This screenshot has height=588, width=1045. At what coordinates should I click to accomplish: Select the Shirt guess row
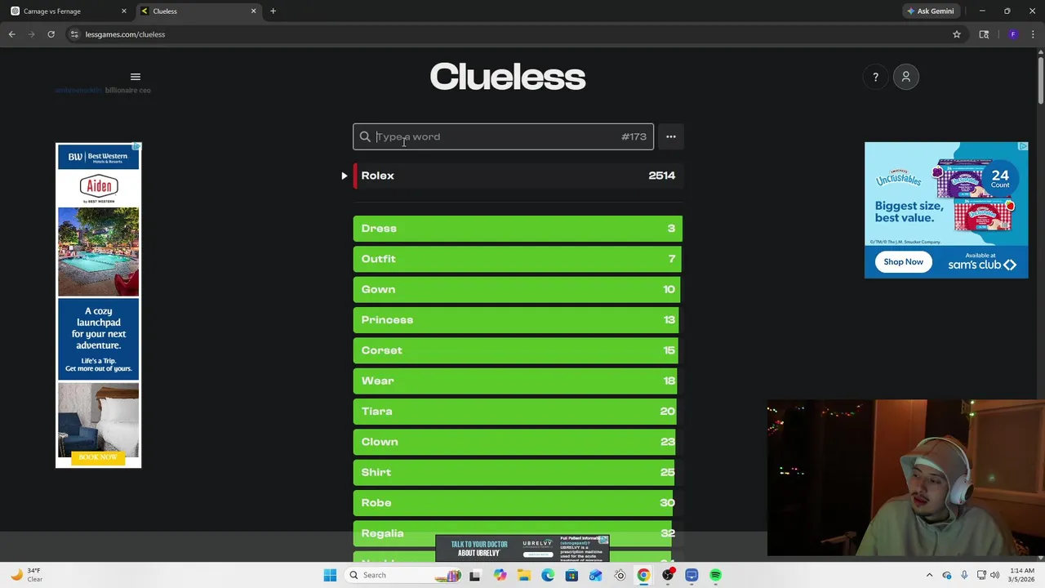click(518, 472)
